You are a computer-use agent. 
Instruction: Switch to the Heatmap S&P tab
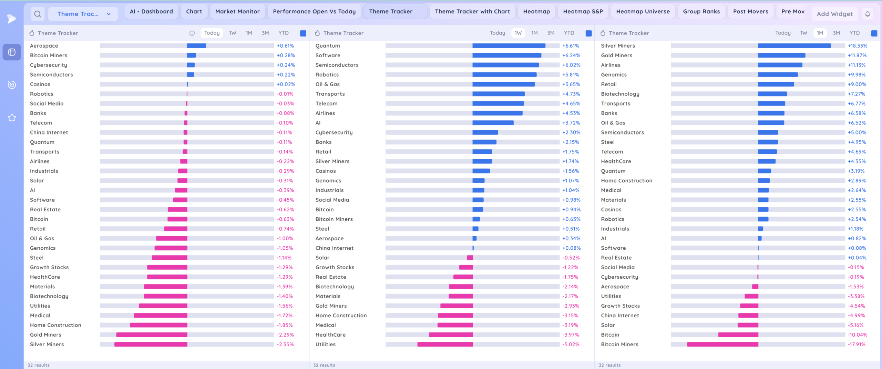(583, 11)
